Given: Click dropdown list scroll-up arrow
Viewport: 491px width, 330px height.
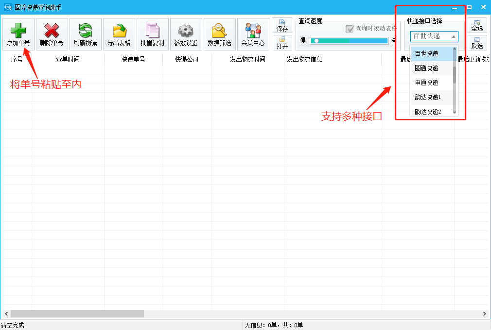Looking at the screenshot, I should pyautogui.click(x=455, y=49).
